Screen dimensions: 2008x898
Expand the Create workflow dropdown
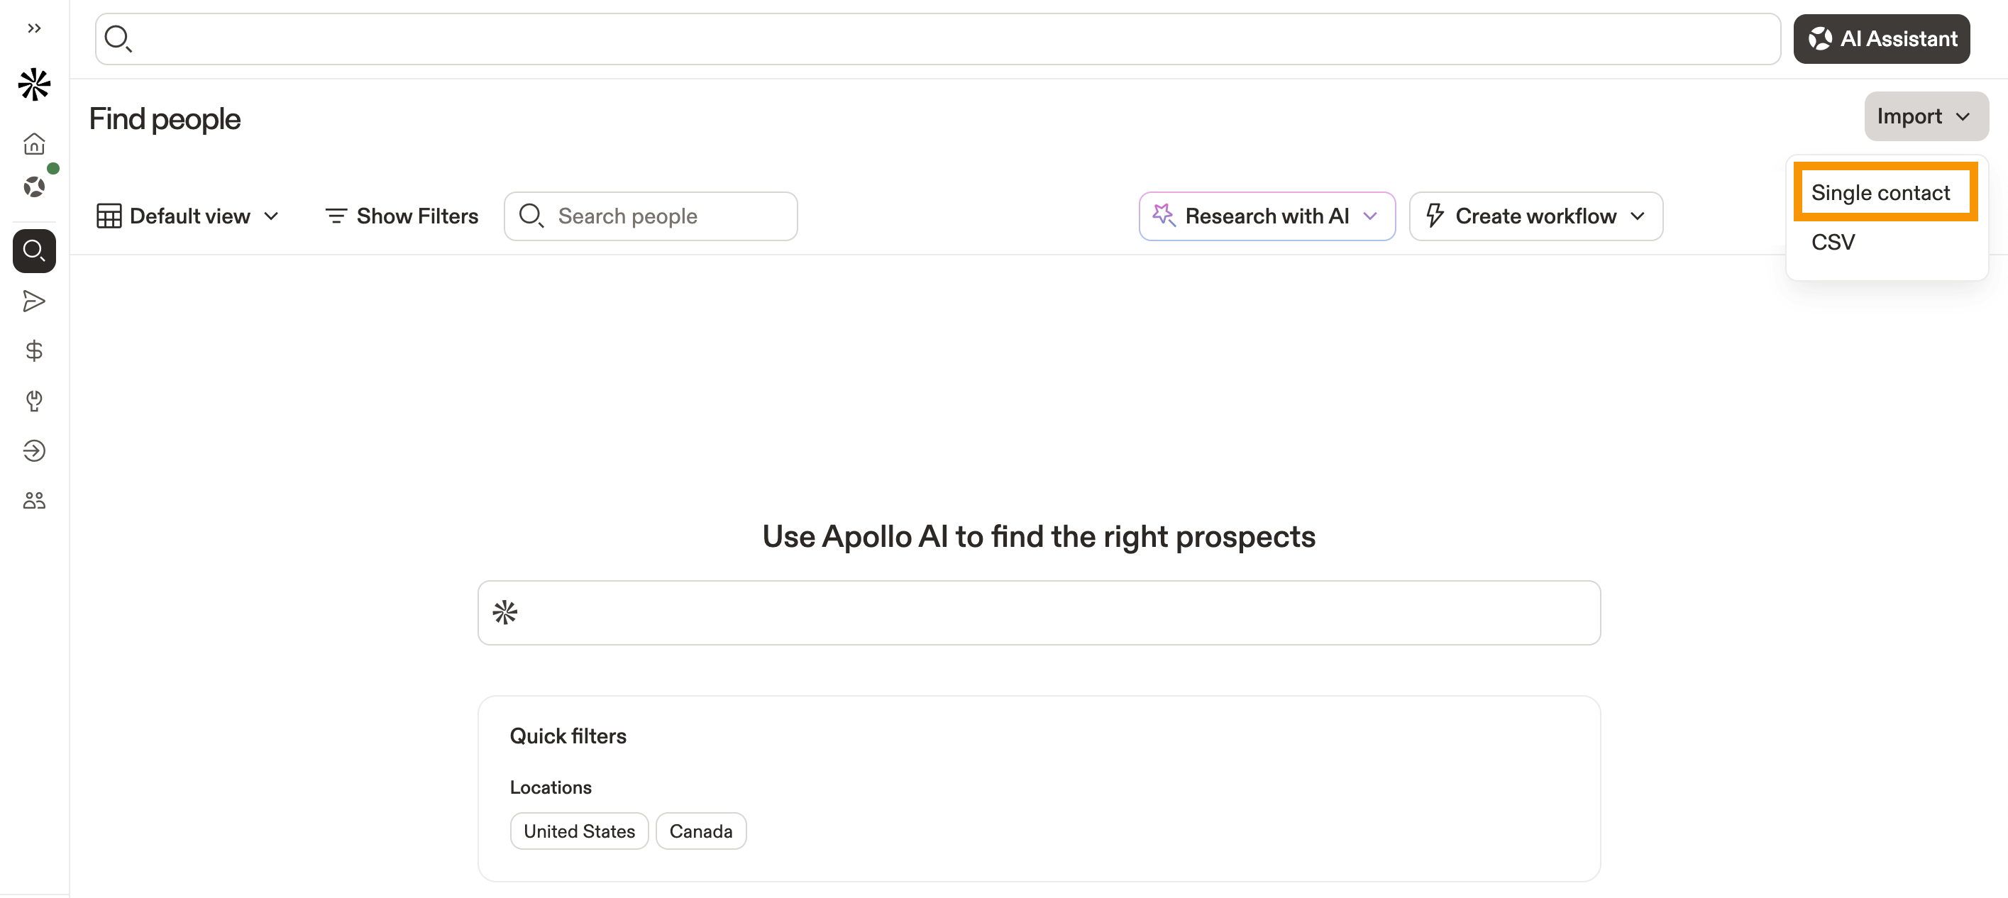[1535, 216]
